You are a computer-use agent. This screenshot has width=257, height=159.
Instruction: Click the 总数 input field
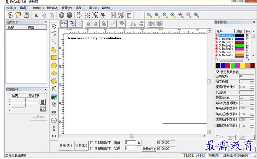(x=130, y=148)
